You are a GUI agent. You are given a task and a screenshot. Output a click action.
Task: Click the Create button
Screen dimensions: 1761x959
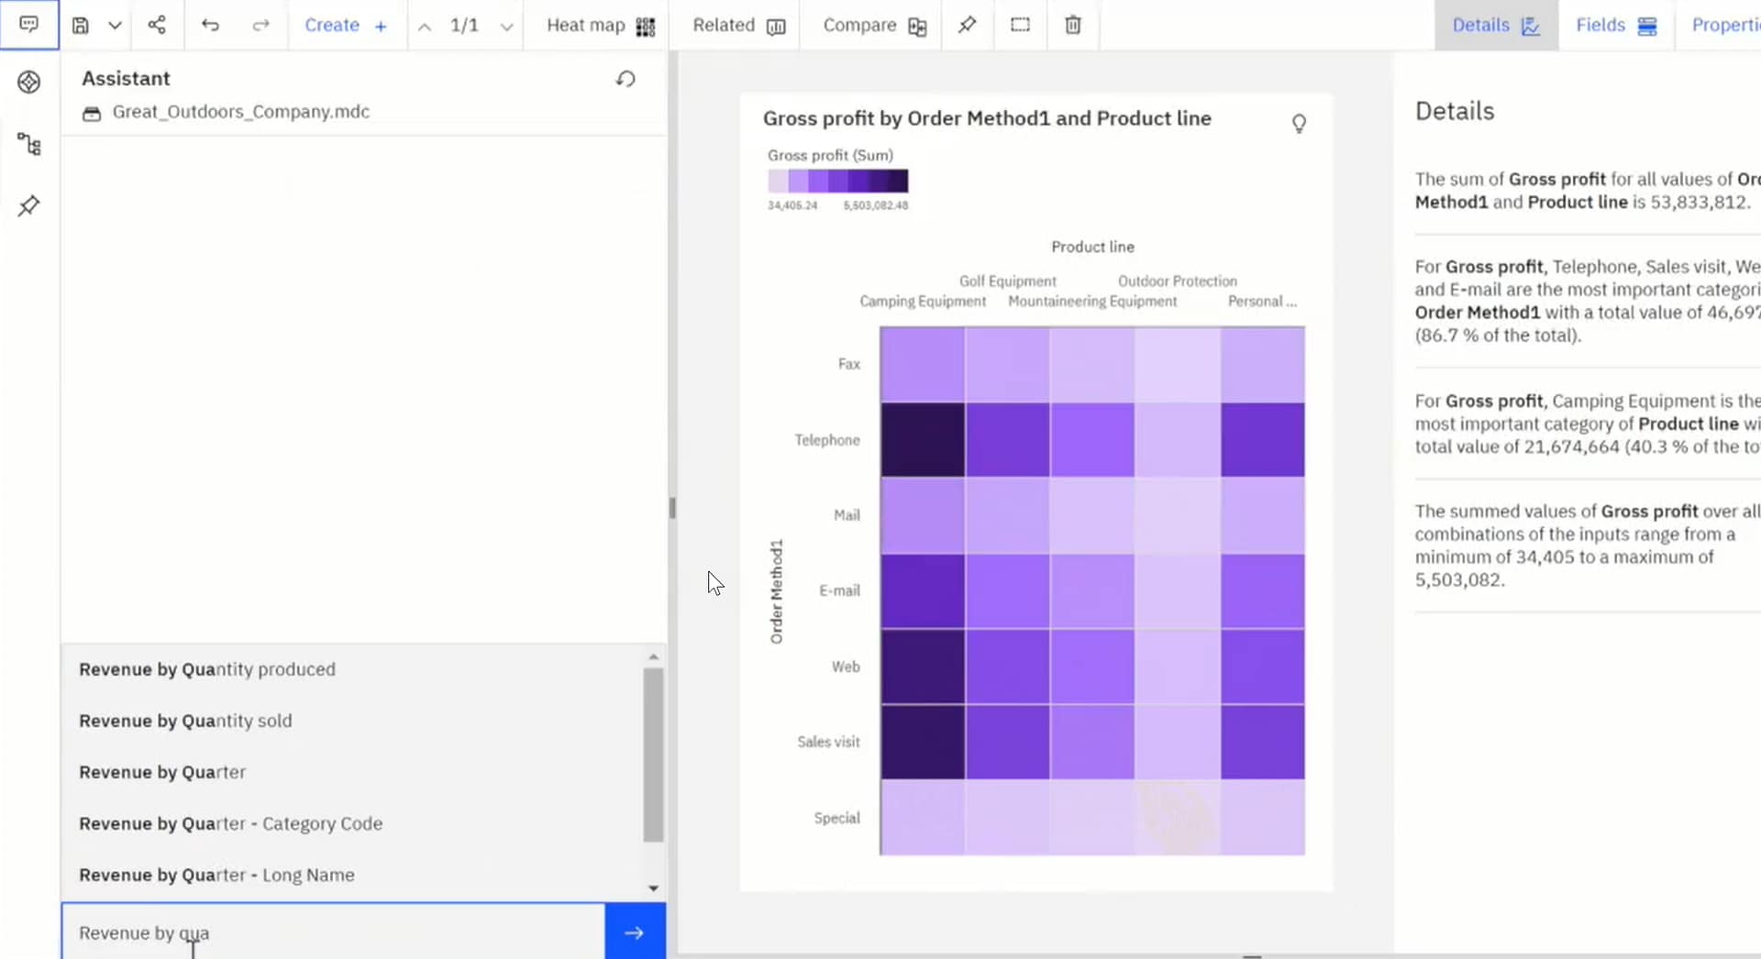[346, 26]
